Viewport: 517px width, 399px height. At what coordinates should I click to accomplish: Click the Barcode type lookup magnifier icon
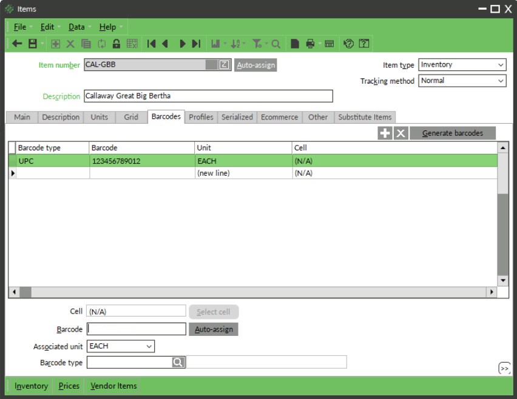178,363
